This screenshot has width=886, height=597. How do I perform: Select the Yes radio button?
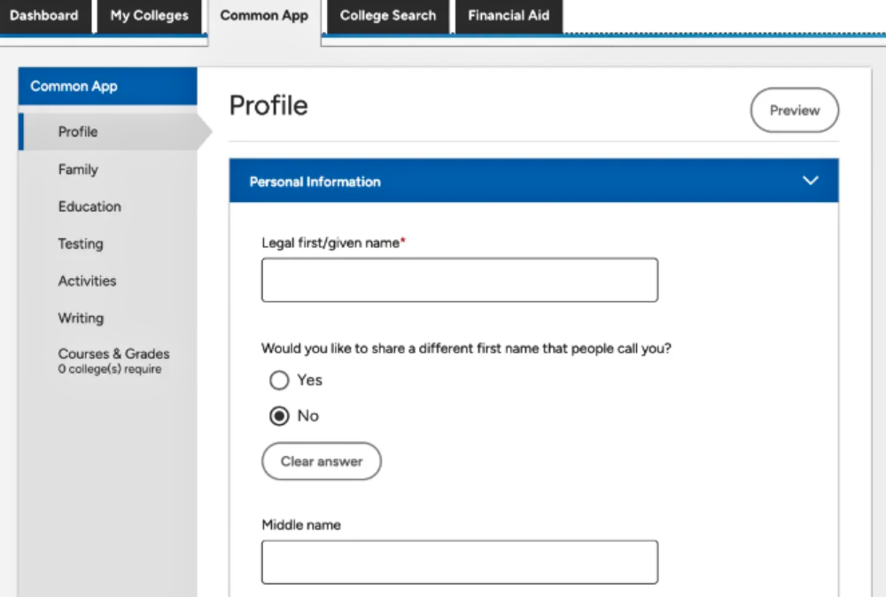click(279, 380)
